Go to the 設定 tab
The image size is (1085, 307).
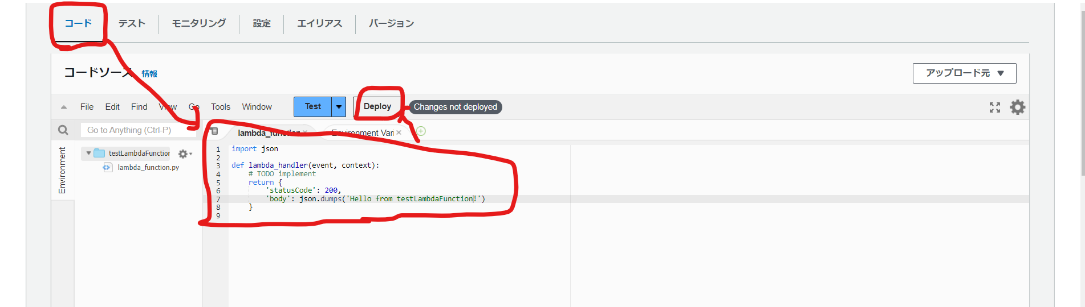pyautogui.click(x=262, y=23)
